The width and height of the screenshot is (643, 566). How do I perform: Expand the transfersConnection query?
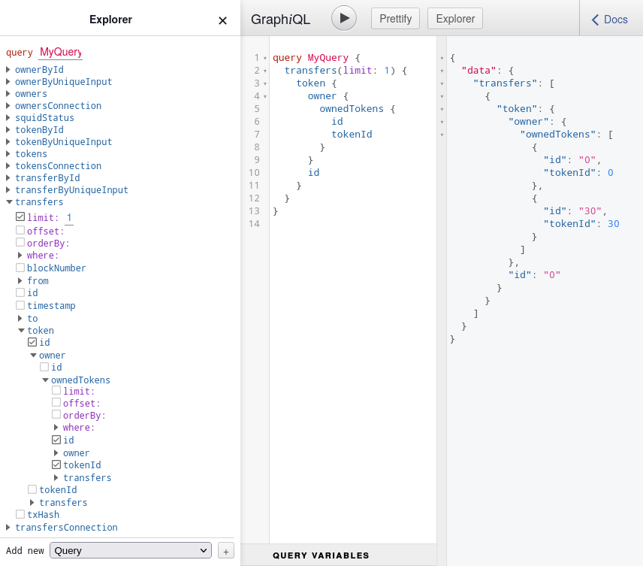click(8, 527)
